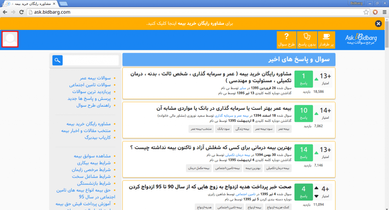Open a new tab with the tab-strip button
Screen dimensions: 389x210
tap(63, 3)
